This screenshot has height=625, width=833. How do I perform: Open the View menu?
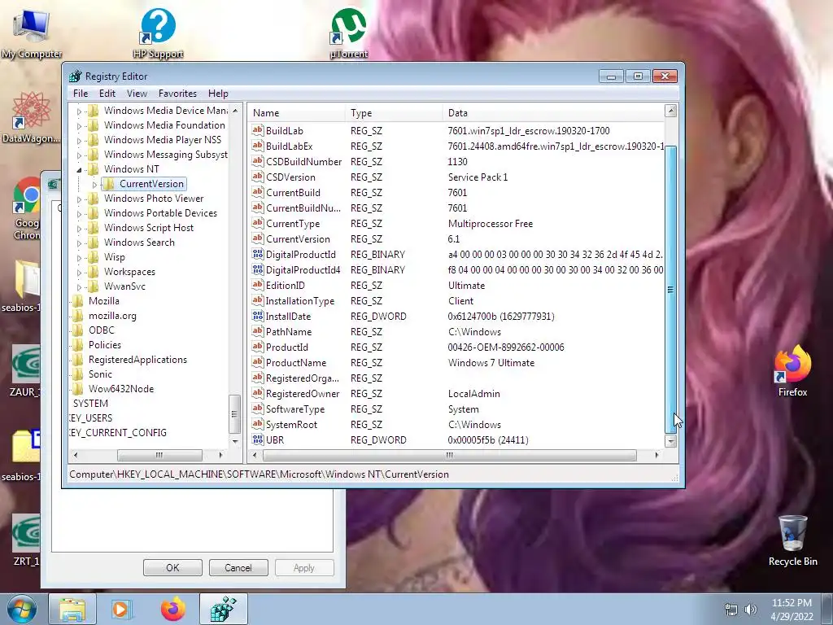click(x=137, y=93)
